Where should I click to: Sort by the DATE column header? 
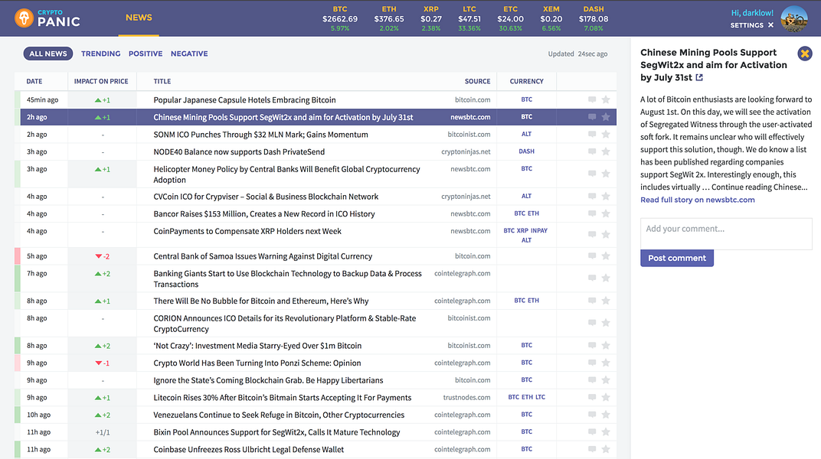(34, 81)
